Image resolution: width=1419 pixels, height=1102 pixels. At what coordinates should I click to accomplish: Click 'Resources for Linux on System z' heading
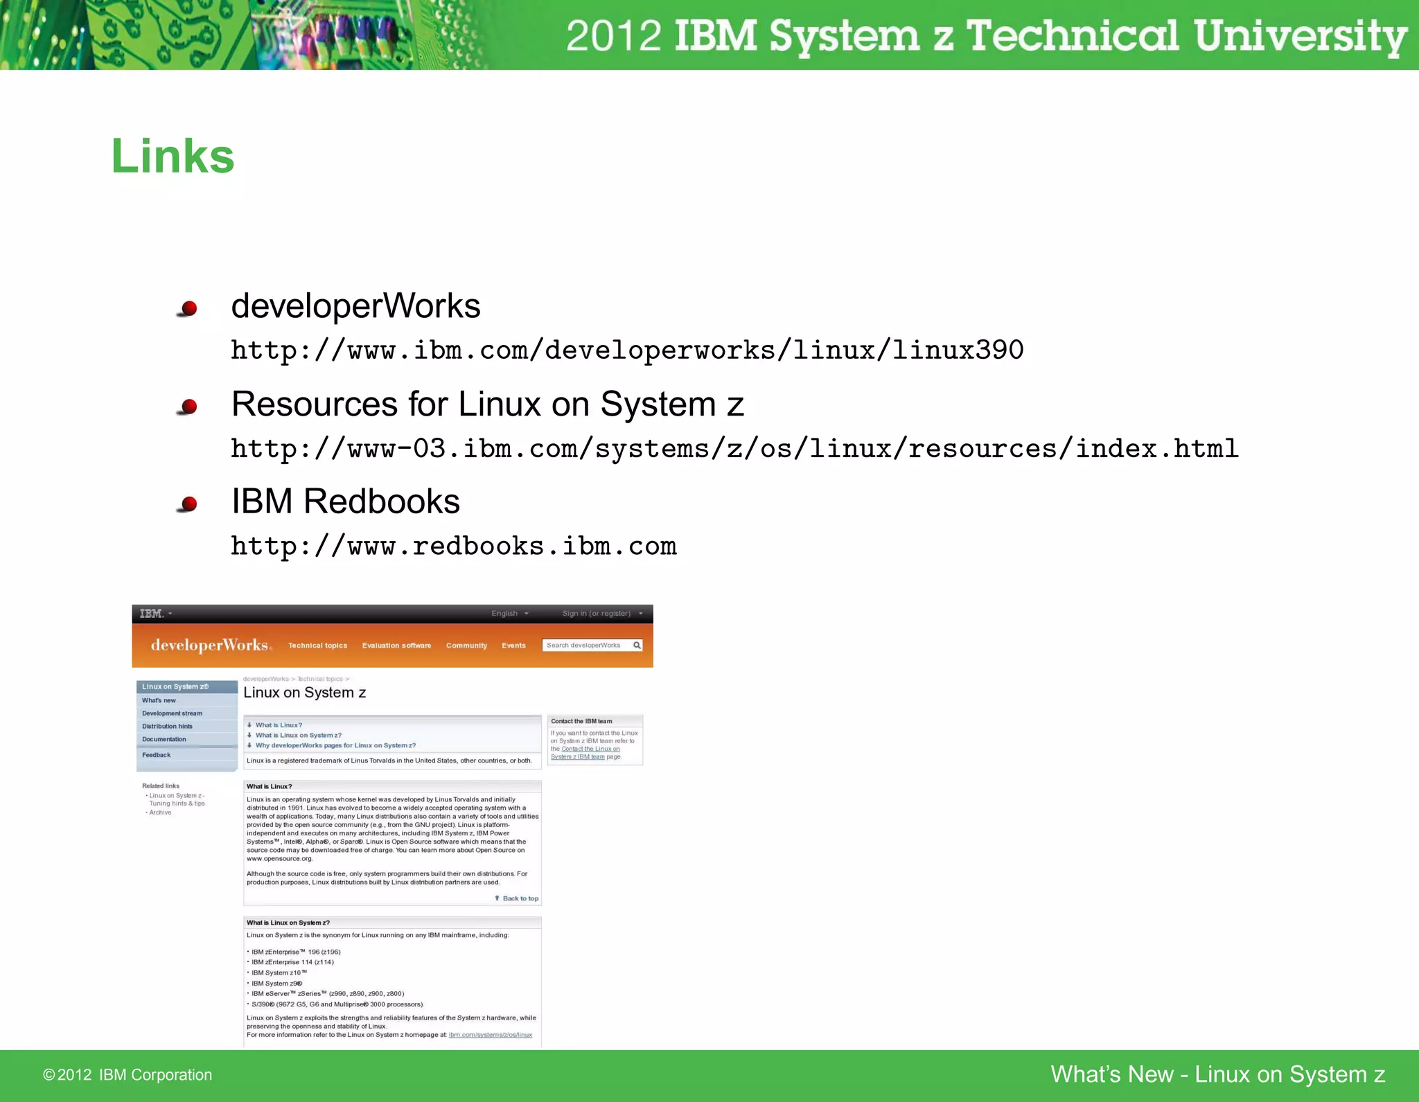pyautogui.click(x=488, y=404)
